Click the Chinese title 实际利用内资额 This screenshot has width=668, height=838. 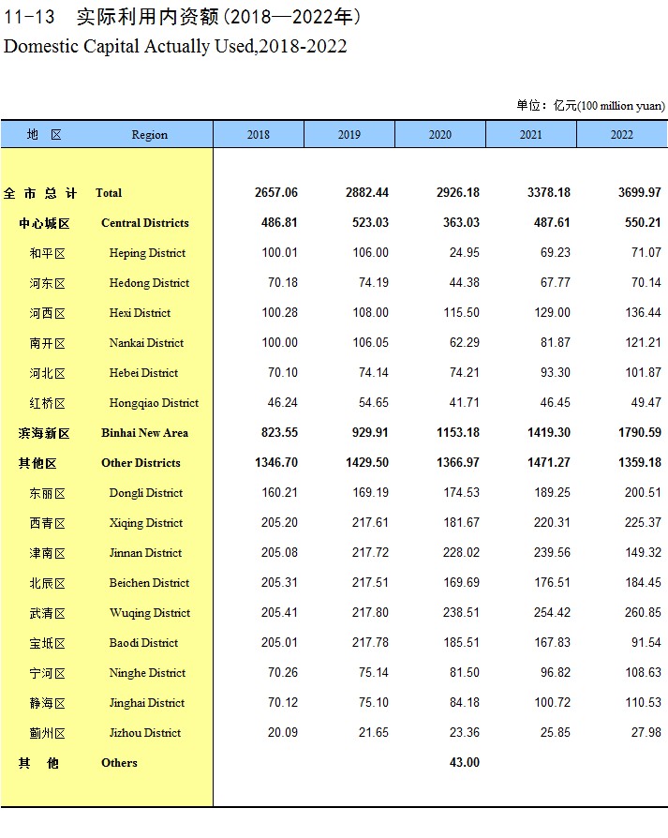[147, 17]
